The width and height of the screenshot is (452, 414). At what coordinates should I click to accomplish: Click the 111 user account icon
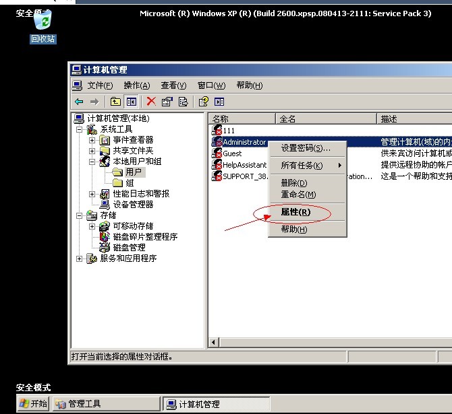click(x=217, y=130)
